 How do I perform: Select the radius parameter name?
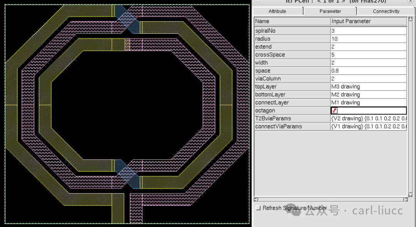click(x=263, y=39)
